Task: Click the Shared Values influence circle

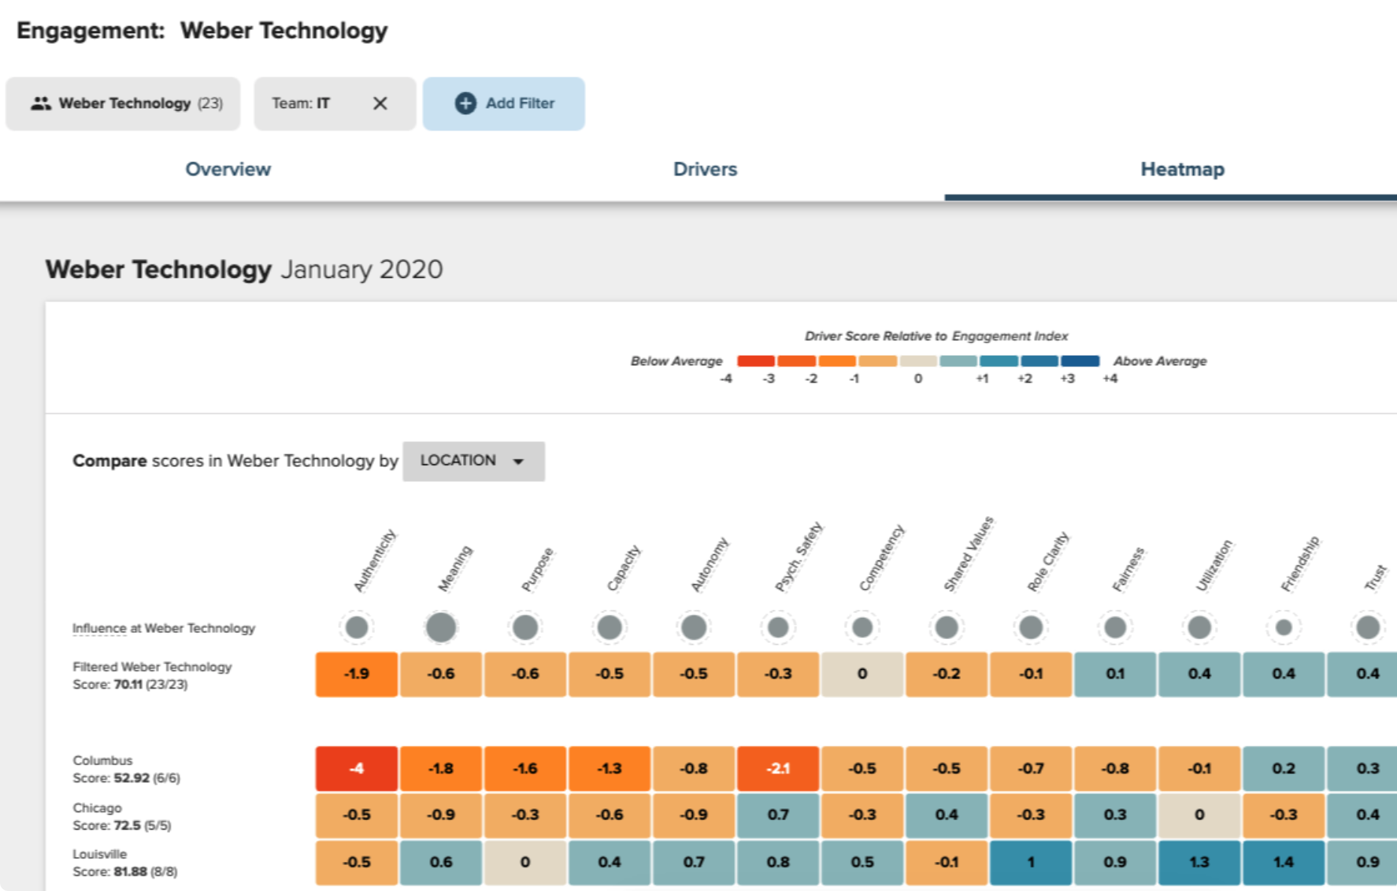Action: tap(947, 627)
